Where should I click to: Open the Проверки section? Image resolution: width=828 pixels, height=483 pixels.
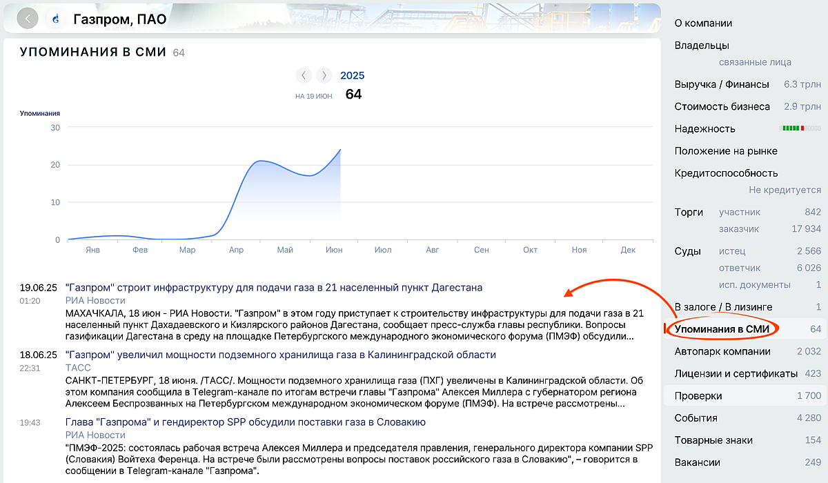pos(698,395)
